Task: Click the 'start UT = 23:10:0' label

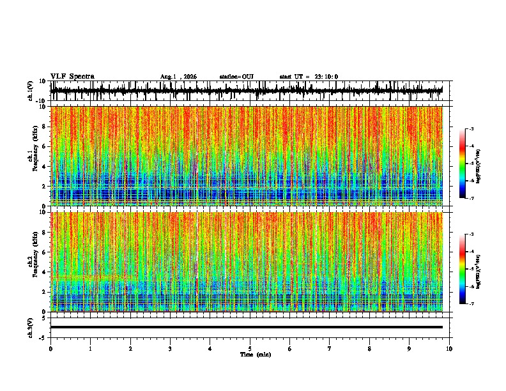Action: click(x=309, y=77)
